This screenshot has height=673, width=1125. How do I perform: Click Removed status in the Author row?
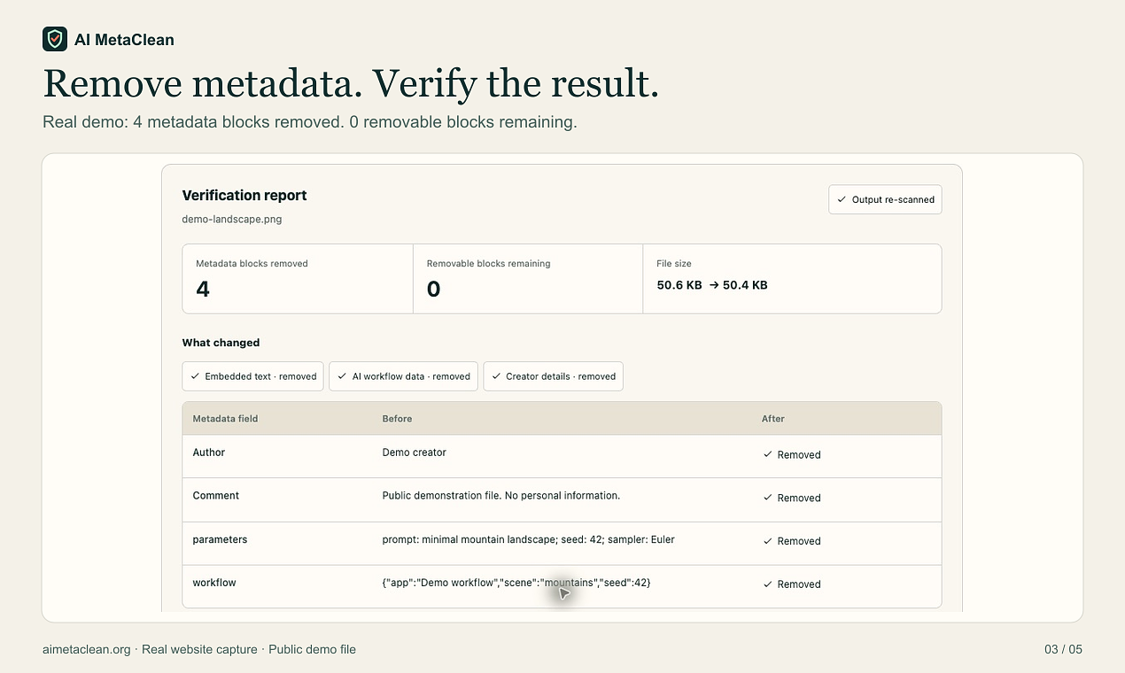coord(799,455)
